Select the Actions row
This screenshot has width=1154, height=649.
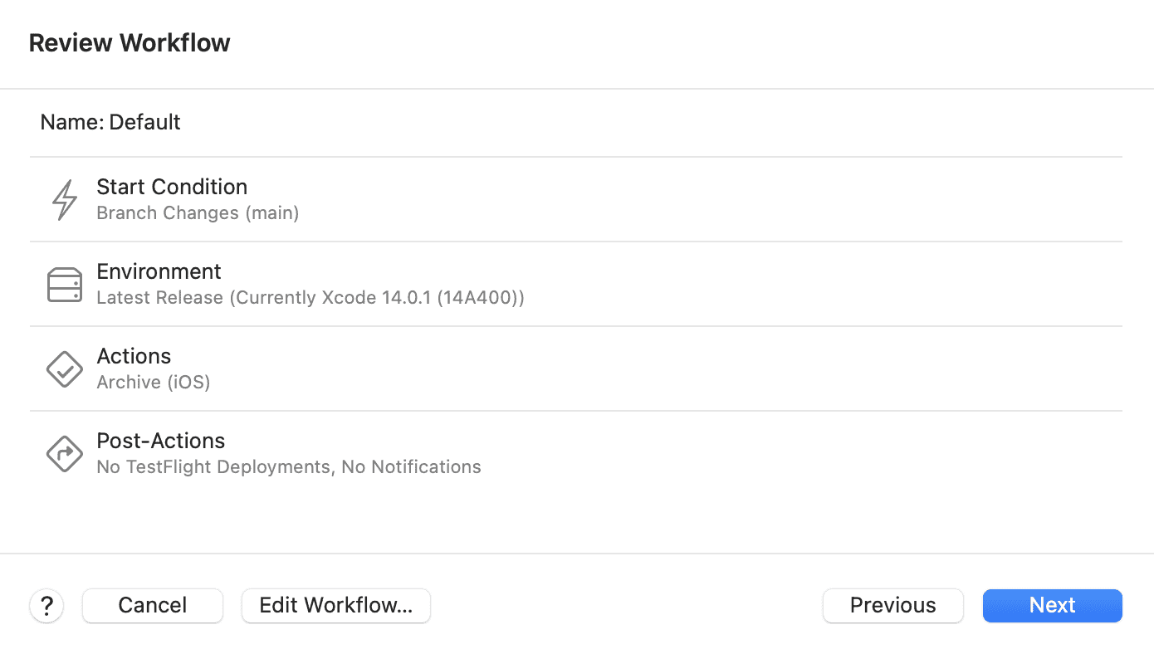[x=332, y=368]
